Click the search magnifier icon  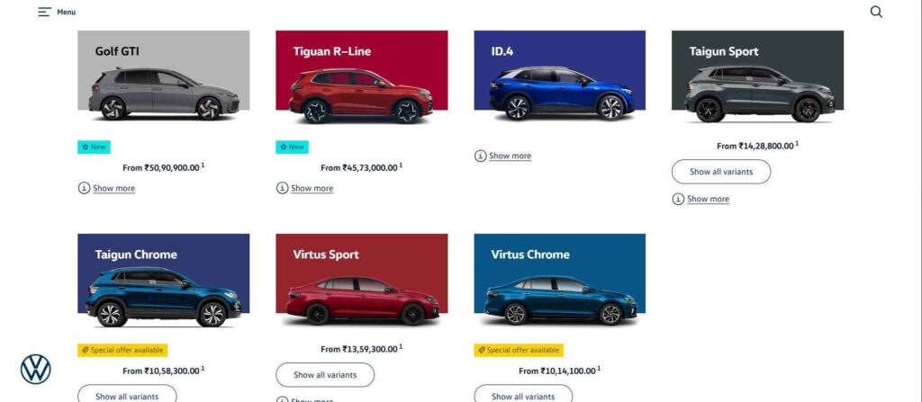(876, 12)
